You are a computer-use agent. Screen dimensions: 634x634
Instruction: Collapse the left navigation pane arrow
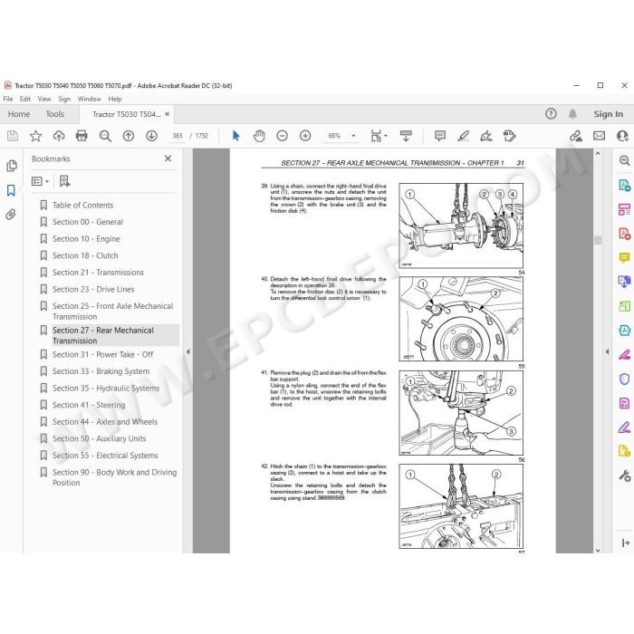(x=188, y=351)
